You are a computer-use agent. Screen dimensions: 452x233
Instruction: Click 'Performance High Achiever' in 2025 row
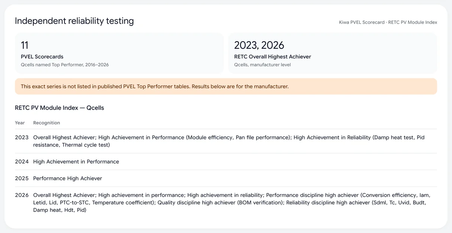(68, 178)
